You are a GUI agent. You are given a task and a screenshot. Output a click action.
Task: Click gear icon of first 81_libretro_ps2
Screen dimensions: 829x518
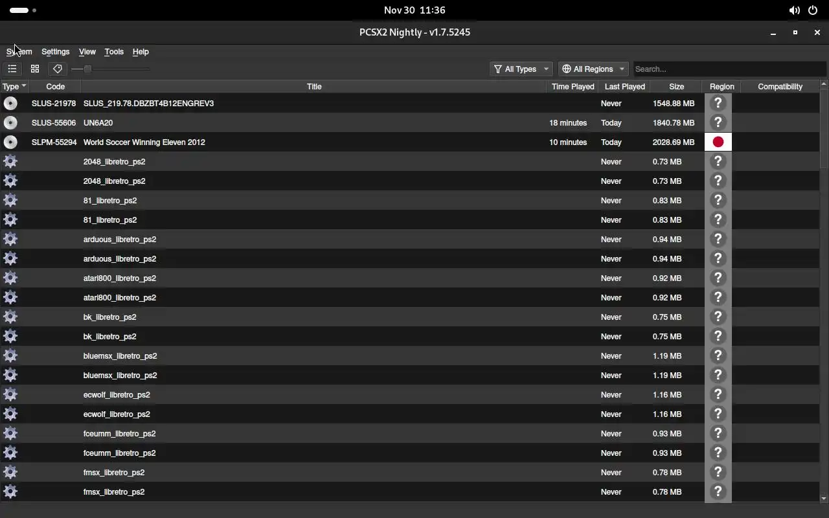point(10,200)
